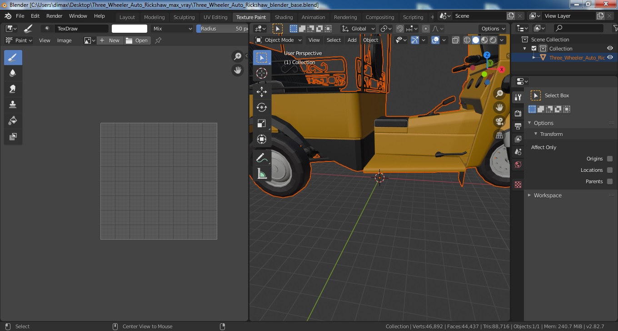Activate the Rotate tool in viewport
Image resolution: width=618 pixels, height=331 pixels.
262,107
